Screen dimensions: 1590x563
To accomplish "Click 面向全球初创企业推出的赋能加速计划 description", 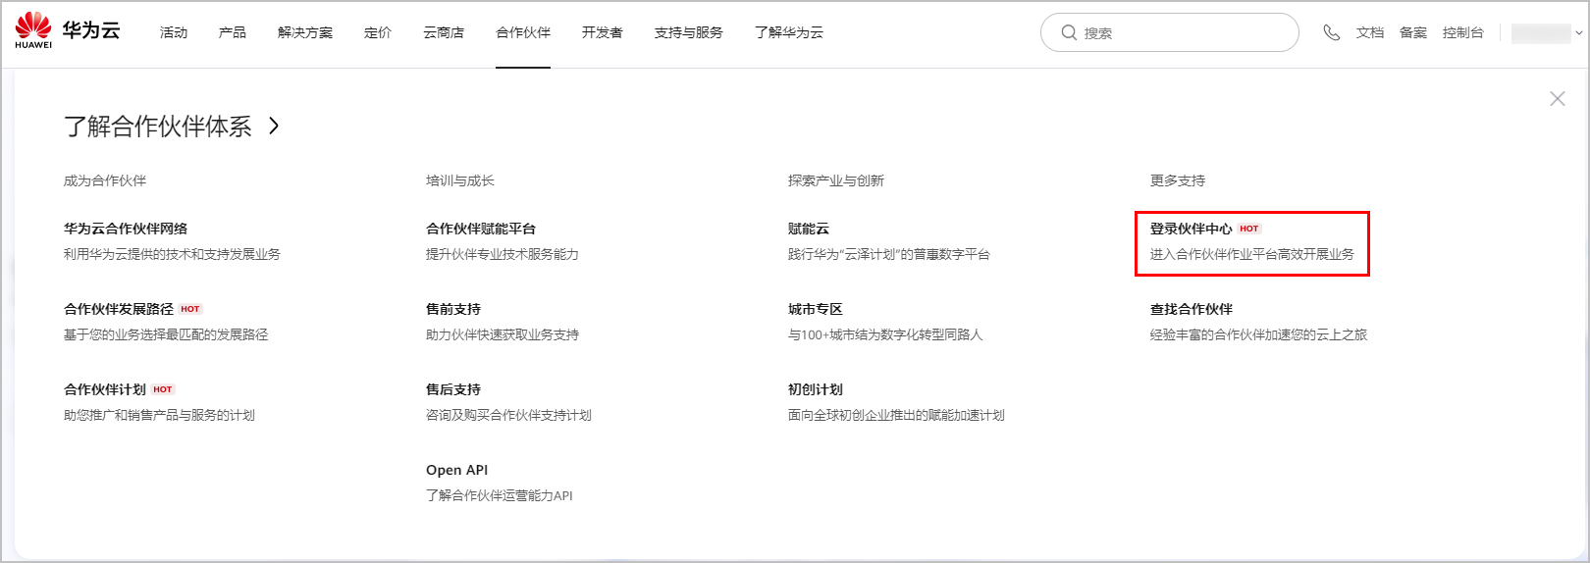I will pyautogui.click(x=896, y=415).
